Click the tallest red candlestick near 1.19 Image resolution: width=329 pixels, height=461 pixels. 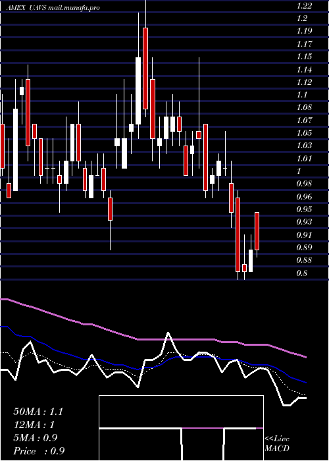point(145,68)
